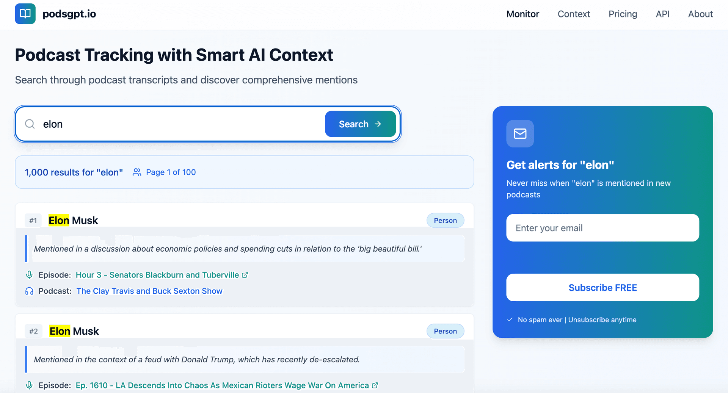Click the Search button with arrow
This screenshot has width=728, height=393.
pyautogui.click(x=360, y=124)
